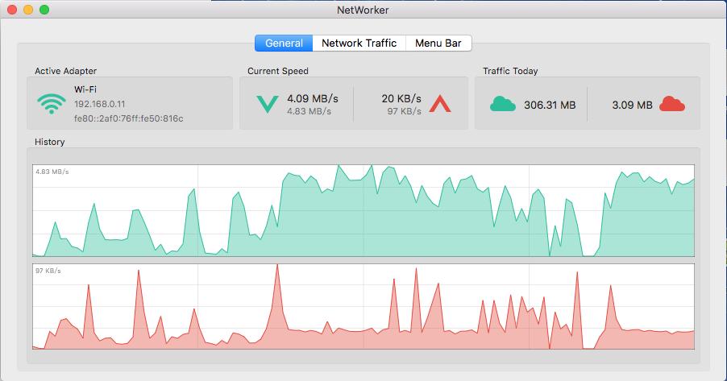This screenshot has width=727, height=381.
Task: Minimize the window with the yellow button
Action: (27, 10)
